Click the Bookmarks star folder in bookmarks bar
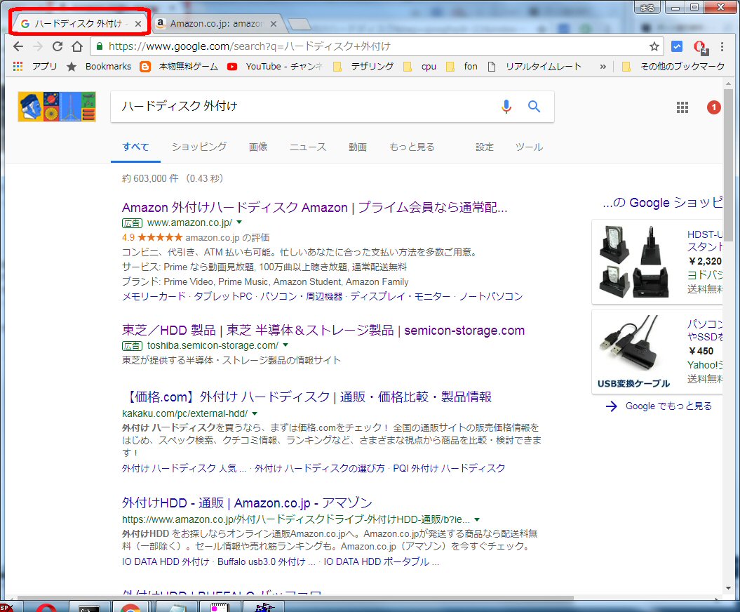Viewport: 740px width, 612px height. point(99,66)
